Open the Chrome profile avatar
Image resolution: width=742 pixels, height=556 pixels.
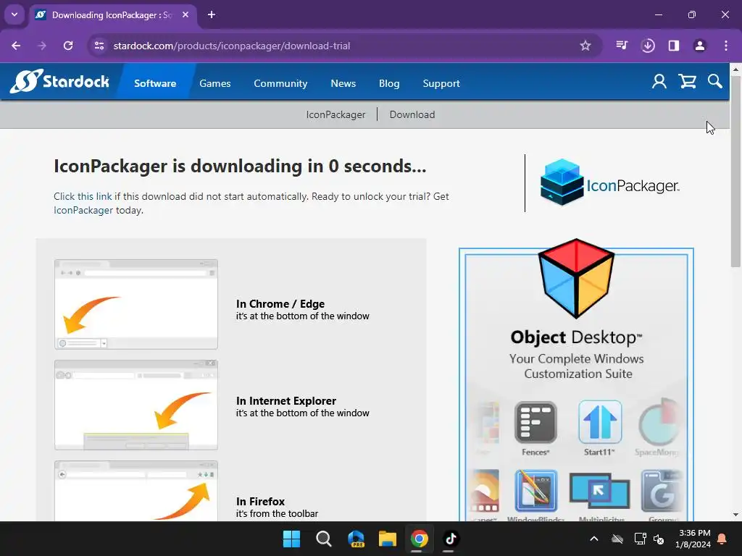click(700, 46)
